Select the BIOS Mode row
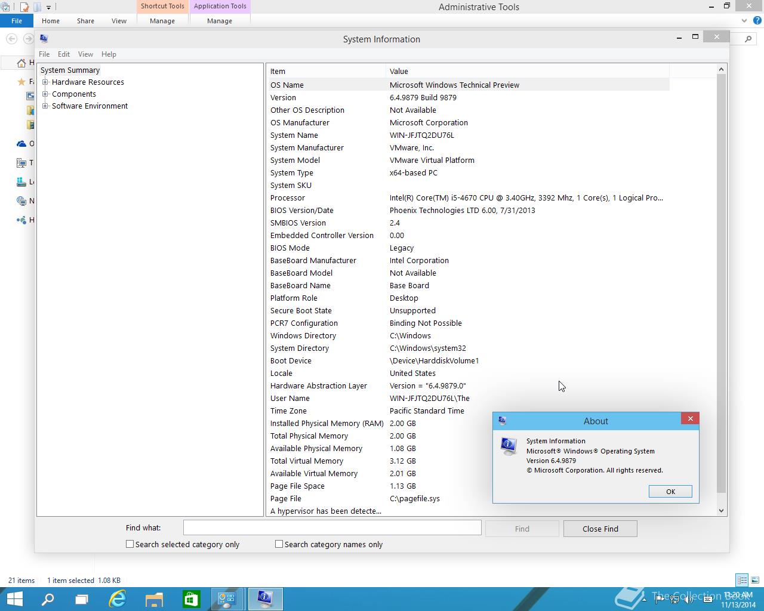The width and height of the screenshot is (764, 611). pos(469,248)
